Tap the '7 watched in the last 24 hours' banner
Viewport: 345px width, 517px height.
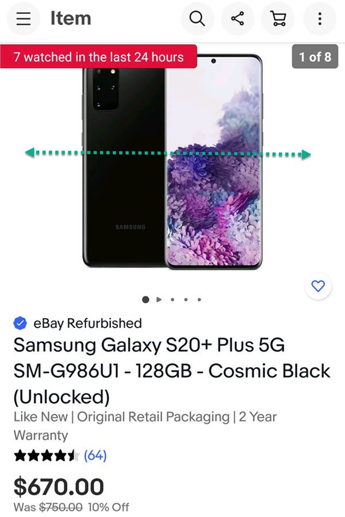99,56
